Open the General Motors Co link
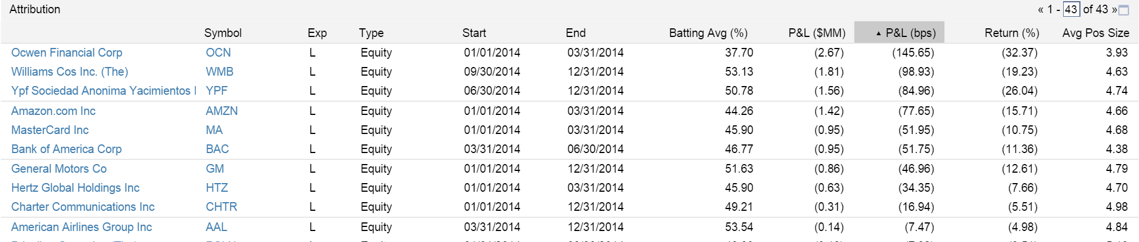This screenshot has width=1139, height=242. point(59,169)
